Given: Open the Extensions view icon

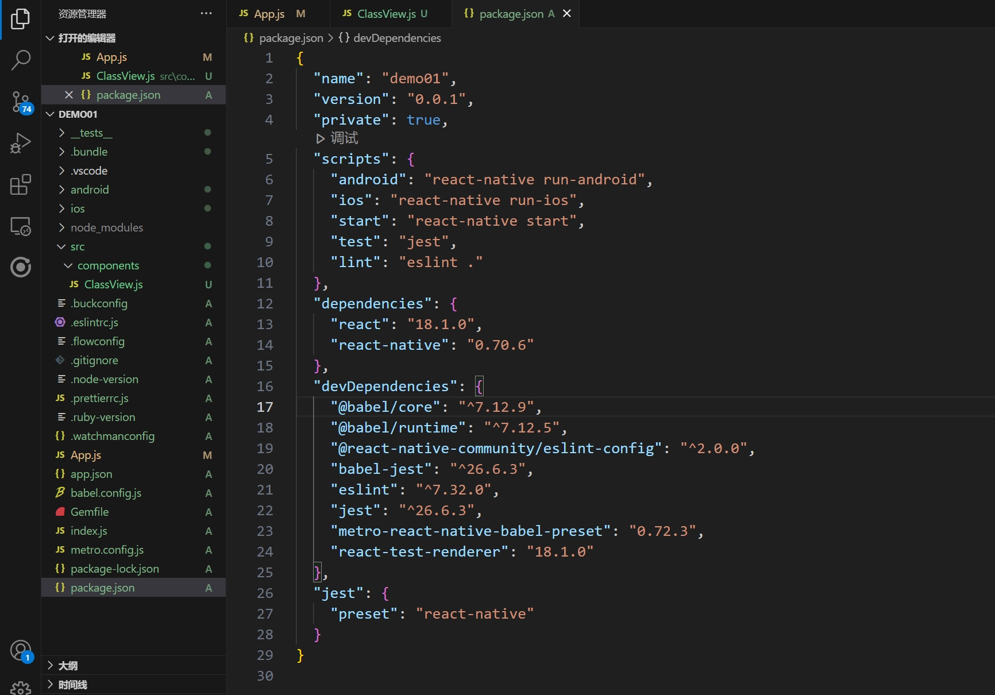Looking at the screenshot, I should point(21,184).
